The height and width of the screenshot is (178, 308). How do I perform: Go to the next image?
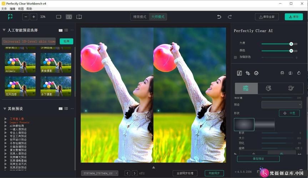pos(135,173)
